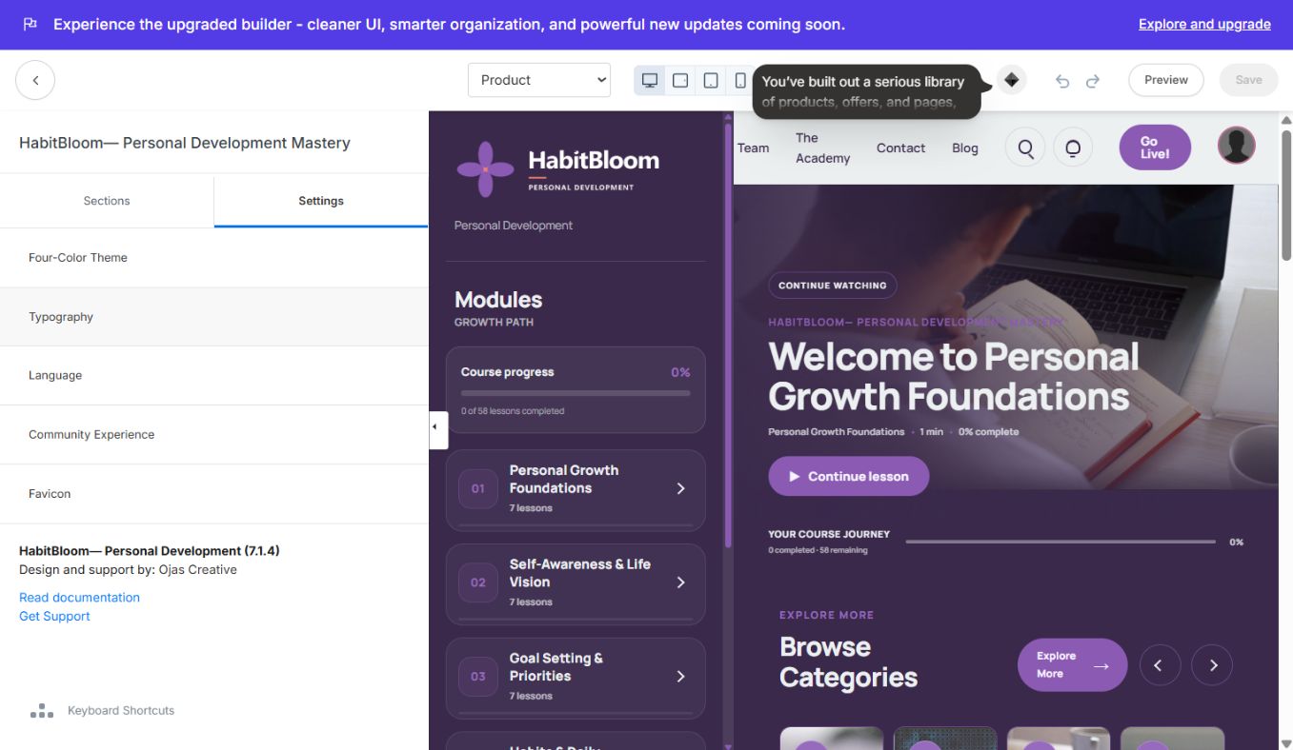Click the 02 module number badge
Viewport: 1293px width, 750px height.
tap(477, 582)
